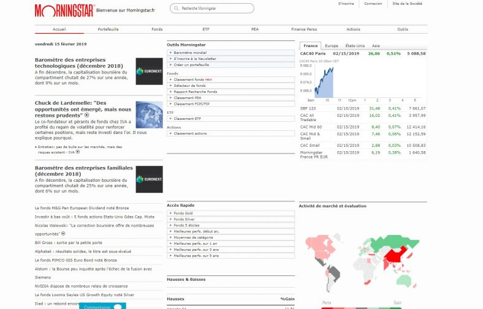
Task: Click video icon after 'risques existent - IVA'
Action: point(78,152)
